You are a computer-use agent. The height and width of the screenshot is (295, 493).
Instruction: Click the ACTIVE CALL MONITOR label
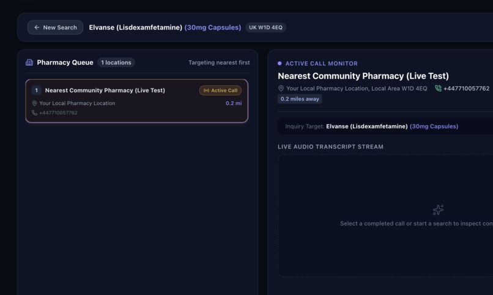(321, 64)
